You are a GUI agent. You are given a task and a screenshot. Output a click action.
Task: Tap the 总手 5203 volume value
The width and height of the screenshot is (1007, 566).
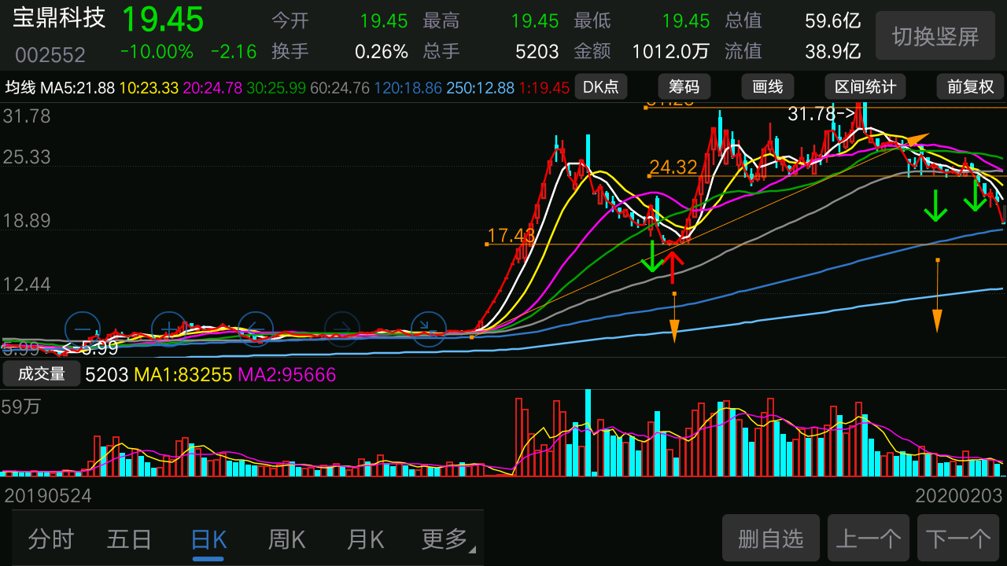coord(537,52)
